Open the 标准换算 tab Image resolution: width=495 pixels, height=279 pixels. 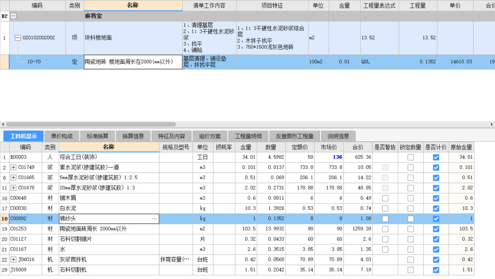point(97,136)
